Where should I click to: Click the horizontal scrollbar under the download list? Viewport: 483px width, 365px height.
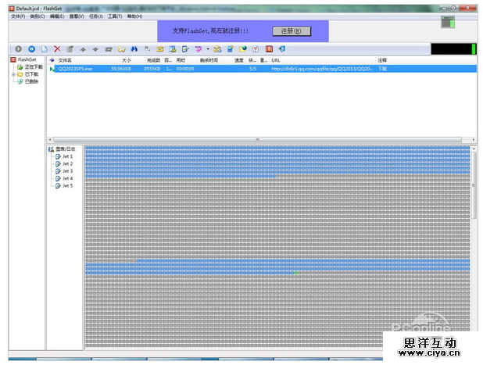click(258, 140)
